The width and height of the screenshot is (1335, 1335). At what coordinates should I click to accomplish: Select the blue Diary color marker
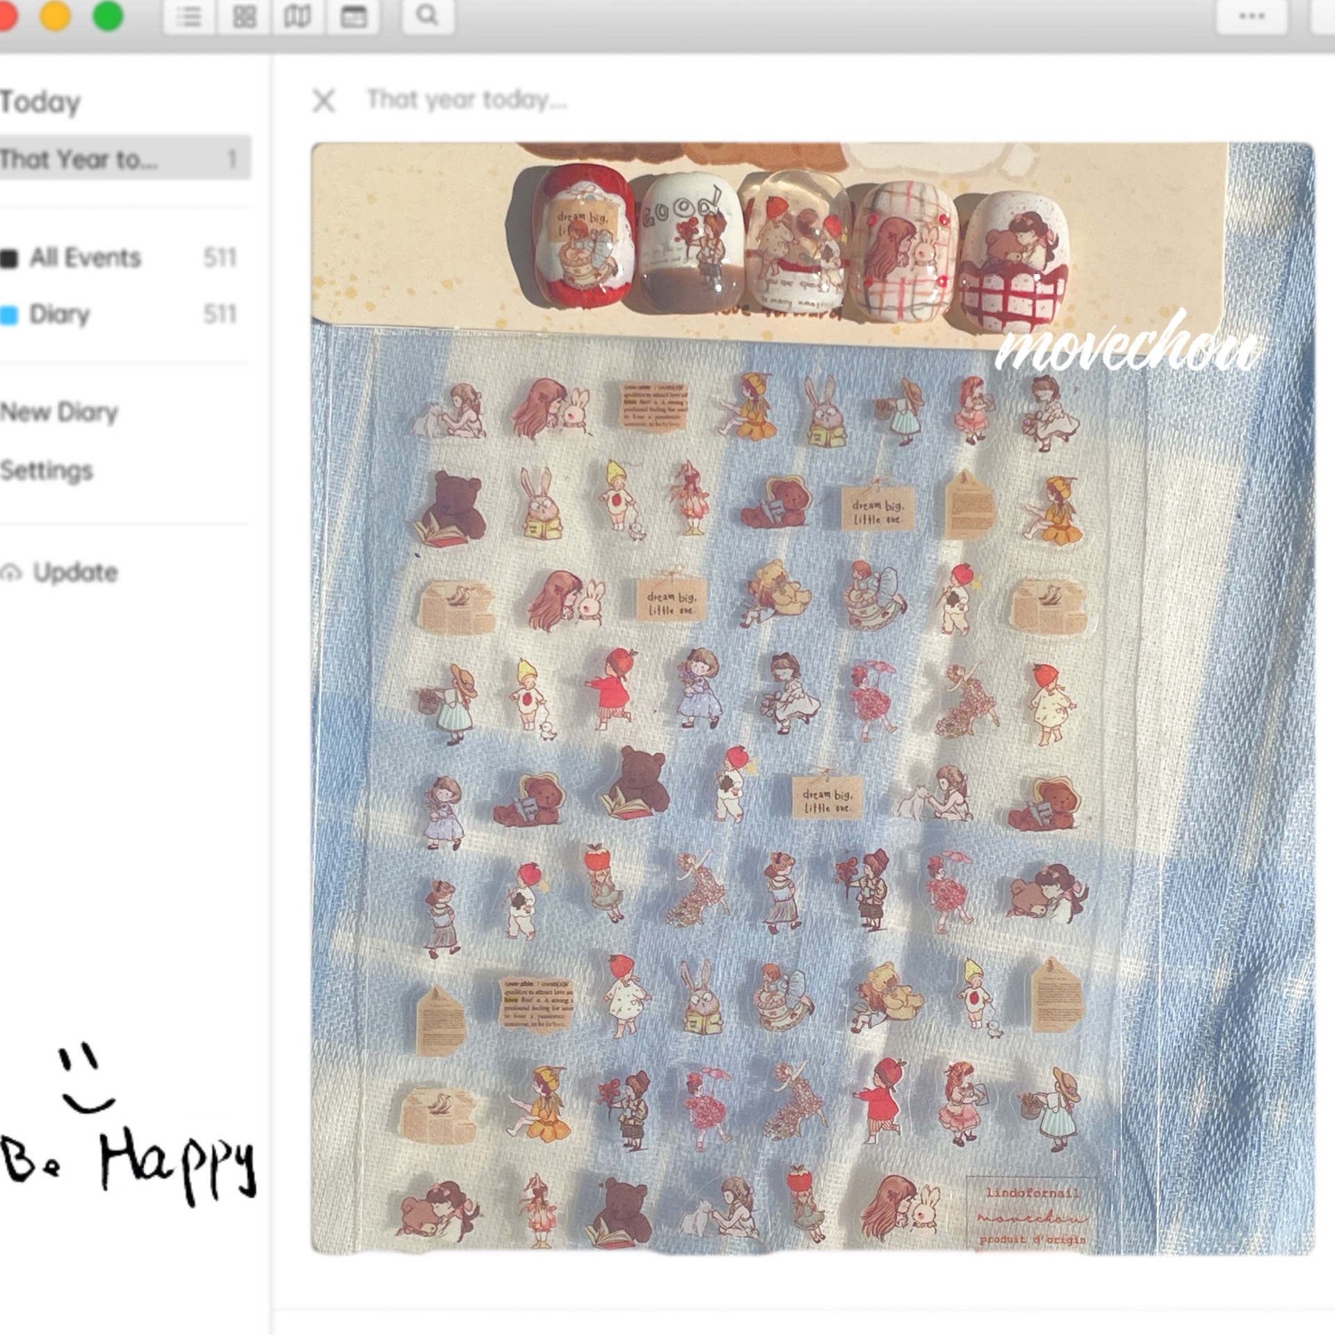click(9, 315)
